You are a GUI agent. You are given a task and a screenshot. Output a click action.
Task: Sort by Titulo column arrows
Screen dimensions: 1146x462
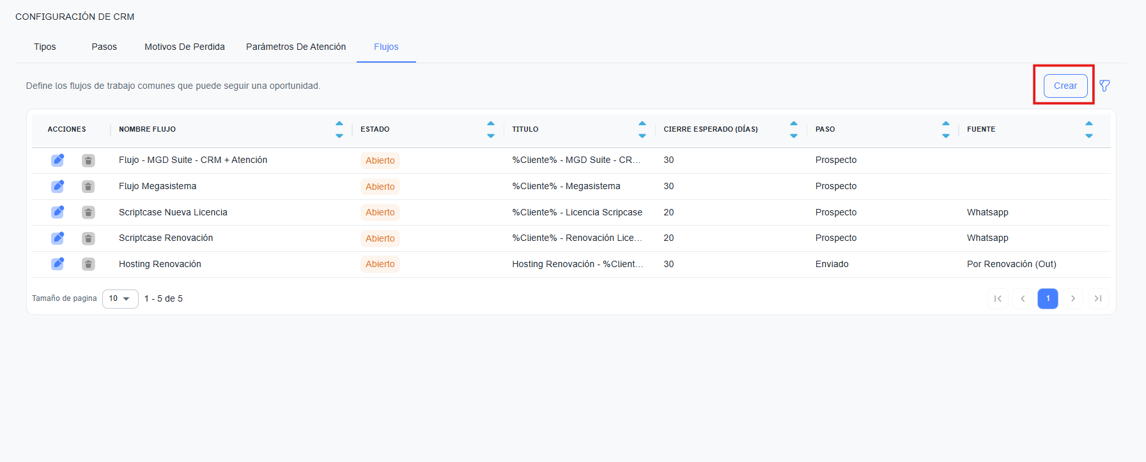pos(642,129)
